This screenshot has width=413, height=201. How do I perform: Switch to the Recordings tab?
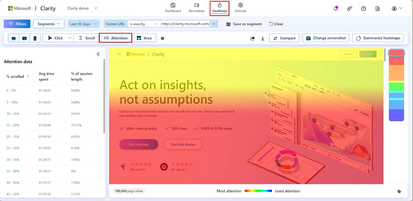(x=196, y=7)
